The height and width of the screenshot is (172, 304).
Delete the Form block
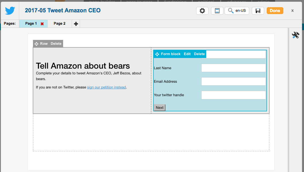[199, 54]
